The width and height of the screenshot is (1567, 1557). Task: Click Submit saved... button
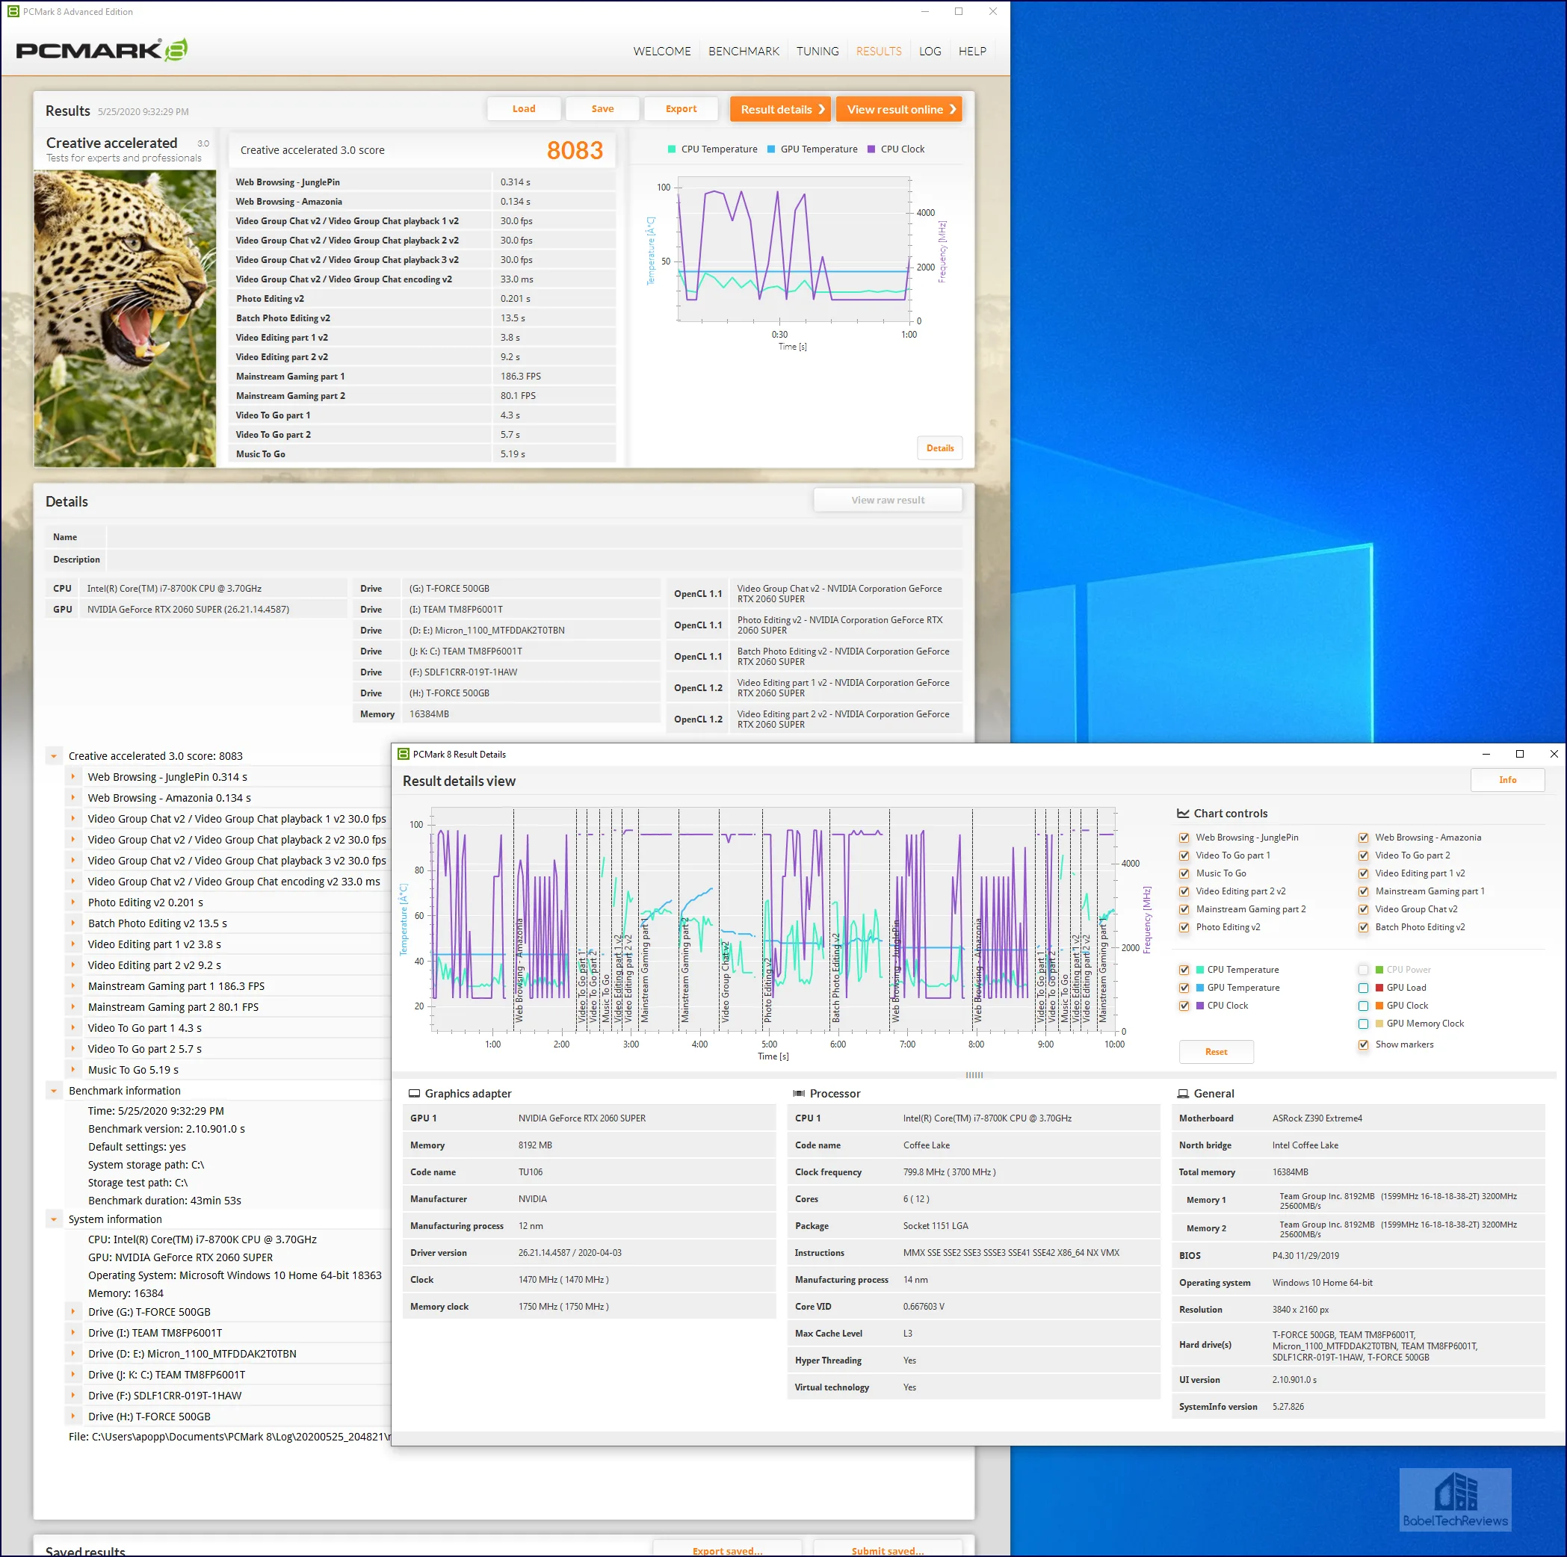[x=887, y=1549]
